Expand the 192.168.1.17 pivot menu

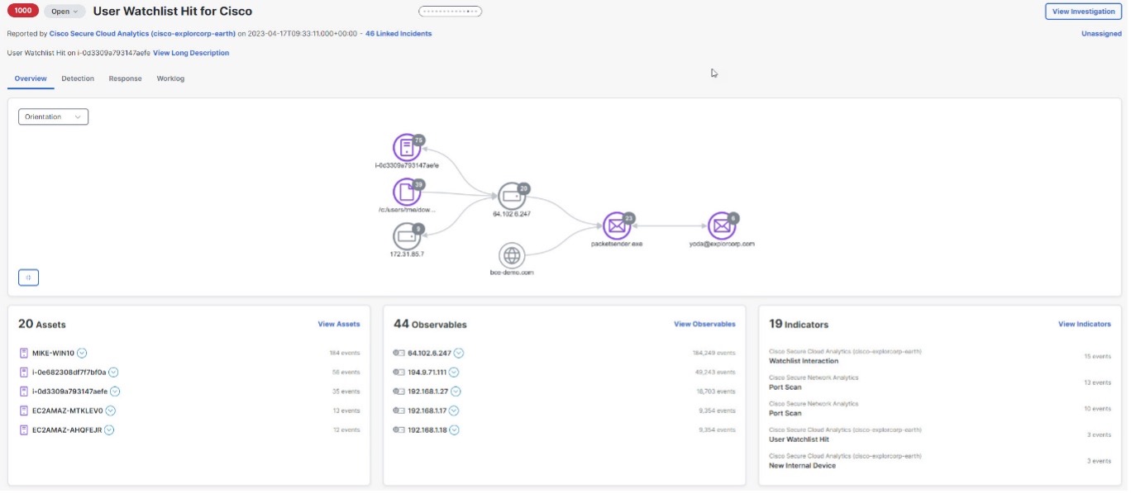(454, 411)
